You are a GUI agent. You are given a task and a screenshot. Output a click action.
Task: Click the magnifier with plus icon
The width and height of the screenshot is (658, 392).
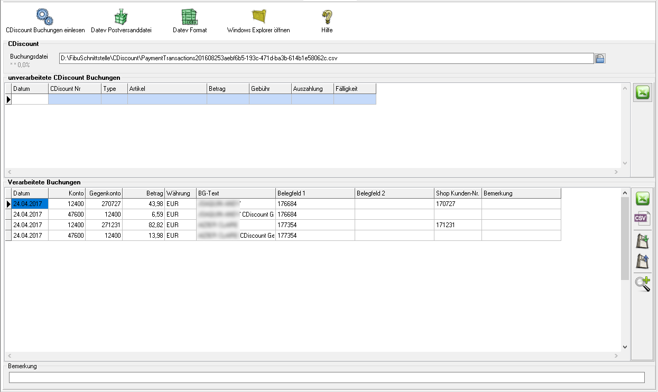pos(643,284)
